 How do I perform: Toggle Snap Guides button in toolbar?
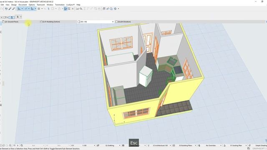(26, 9)
